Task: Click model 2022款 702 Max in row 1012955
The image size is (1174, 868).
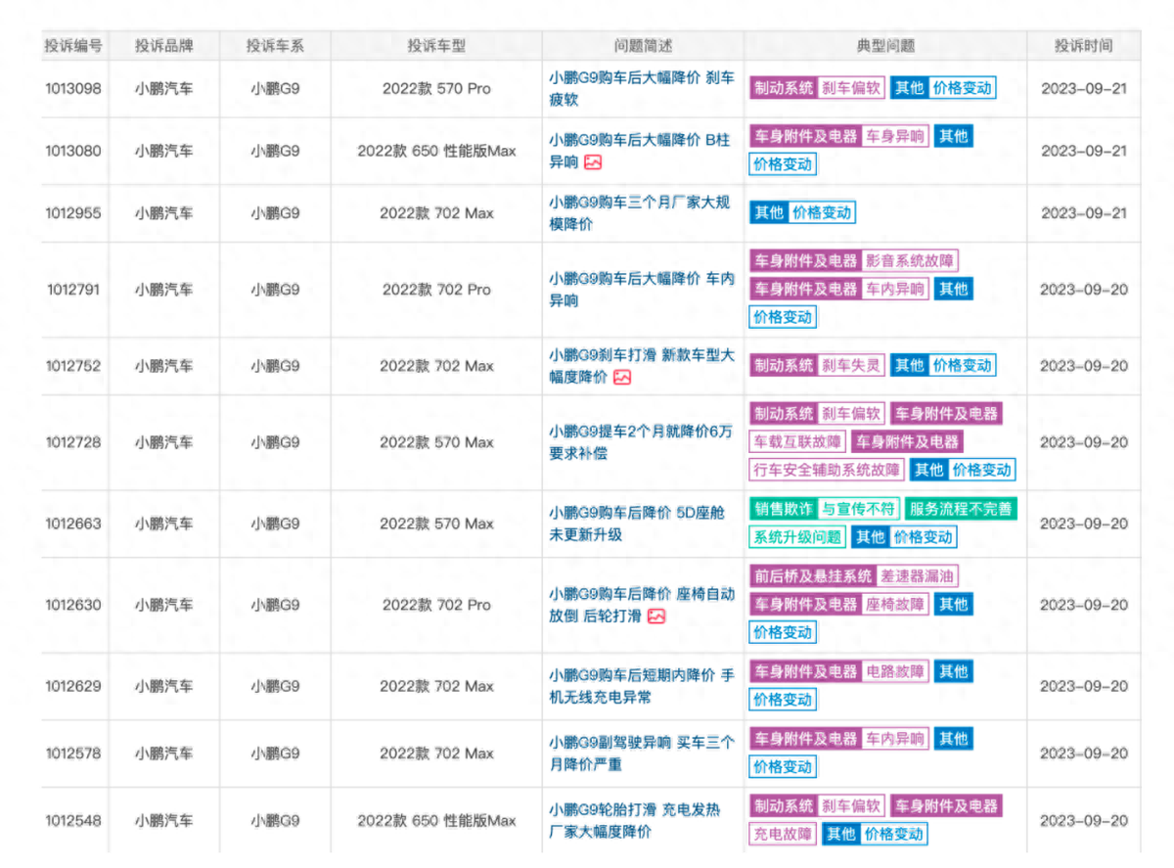Action: [436, 213]
